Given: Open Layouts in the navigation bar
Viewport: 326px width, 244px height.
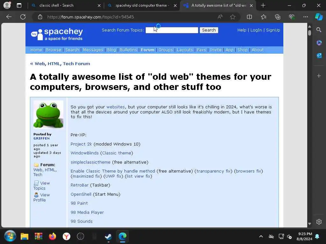Looking at the screenshot, I should [185, 50].
